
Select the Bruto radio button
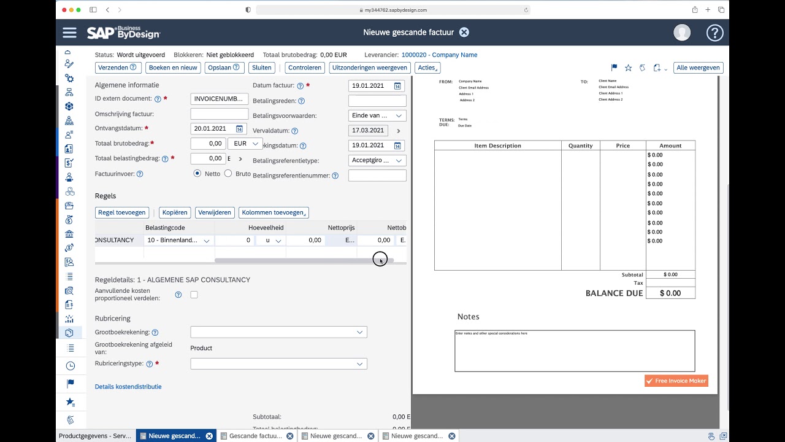[228, 174]
